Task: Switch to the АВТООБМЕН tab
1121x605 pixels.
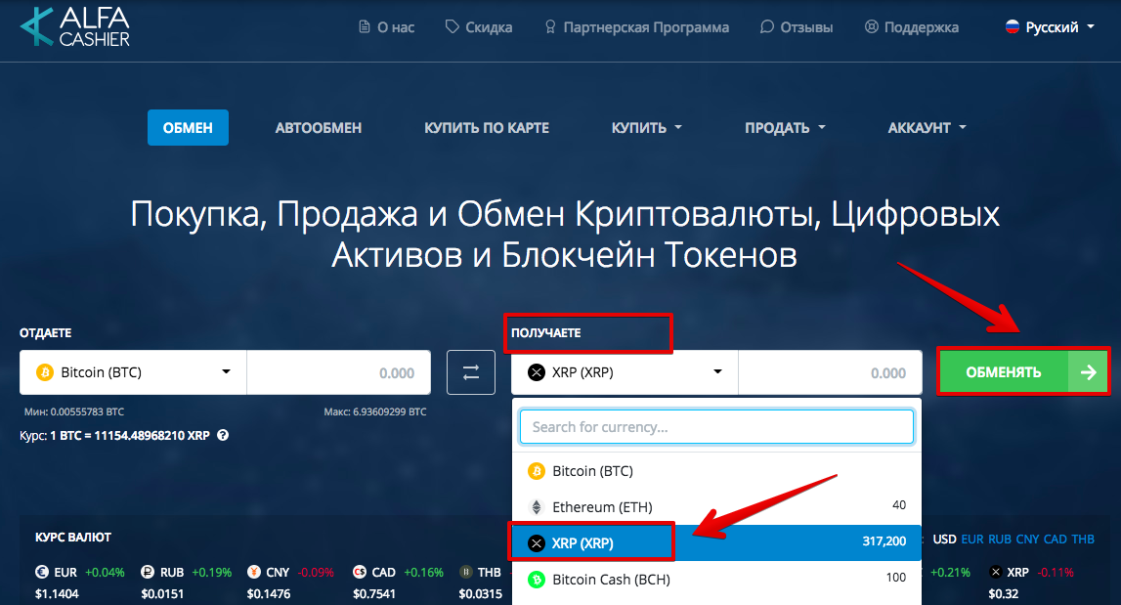Action: [319, 128]
